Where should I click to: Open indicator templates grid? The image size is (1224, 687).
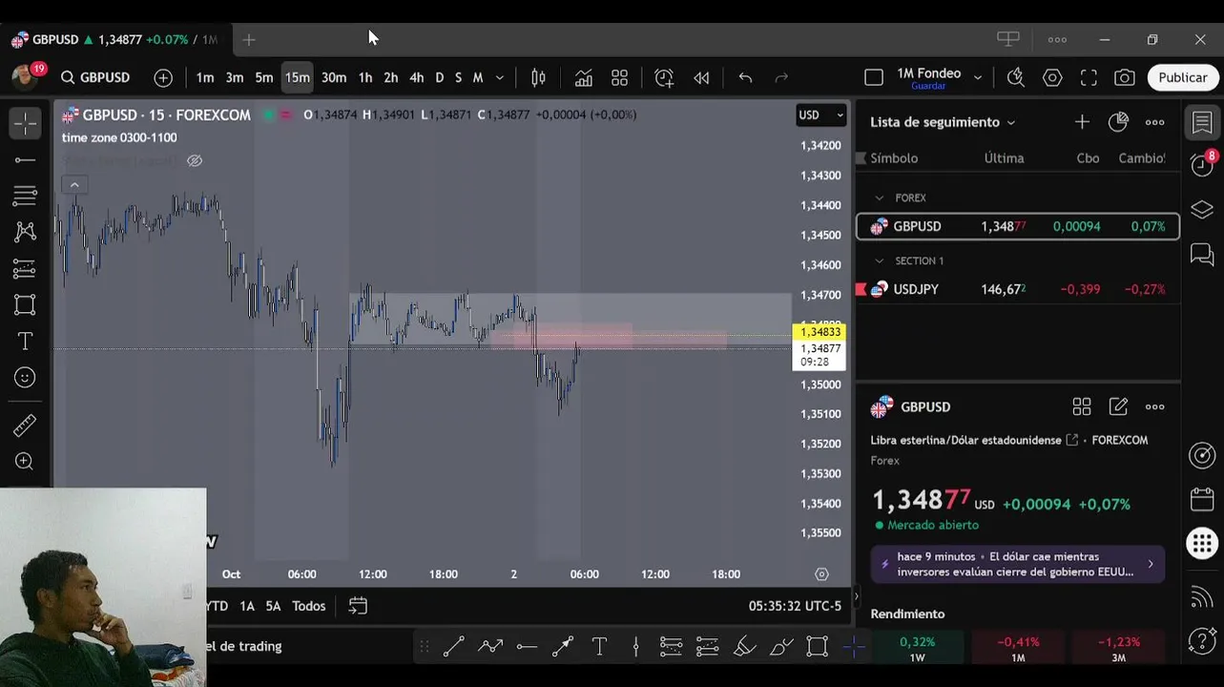point(619,77)
